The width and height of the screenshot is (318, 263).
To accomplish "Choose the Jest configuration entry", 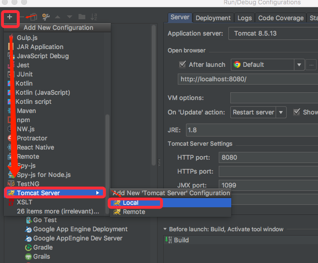I will [55, 65].
